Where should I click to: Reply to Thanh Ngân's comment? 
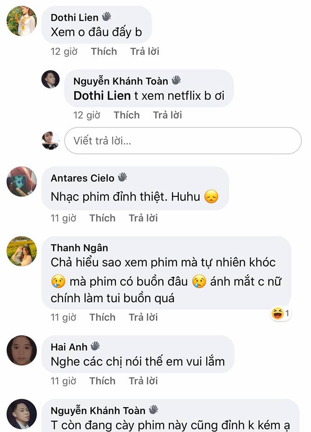click(x=143, y=317)
